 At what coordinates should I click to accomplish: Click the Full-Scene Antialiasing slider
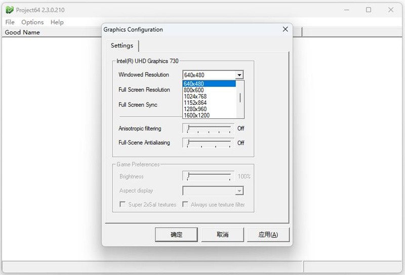pos(209,143)
